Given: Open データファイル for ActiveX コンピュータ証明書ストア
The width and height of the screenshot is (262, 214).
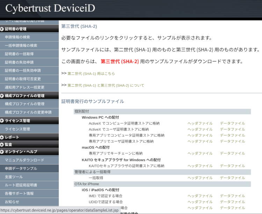Looking at the screenshot, I should coord(232,123).
